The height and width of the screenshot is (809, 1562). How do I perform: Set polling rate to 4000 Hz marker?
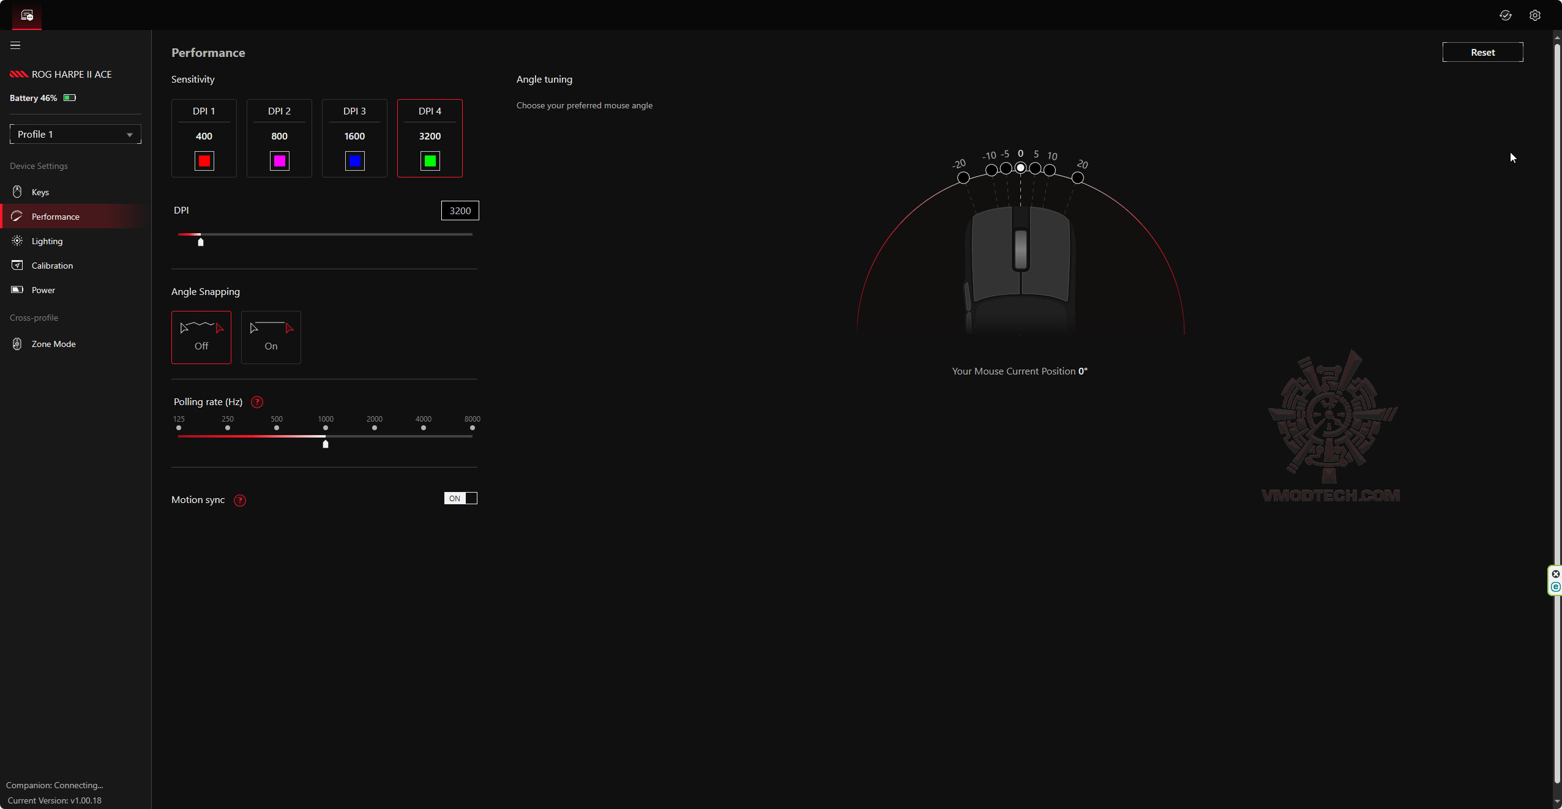pos(423,428)
